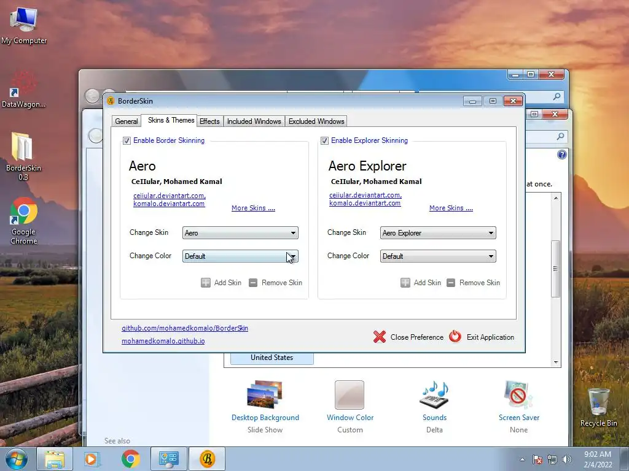Open Desktop Background slideshow icon

[x=265, y=394]
